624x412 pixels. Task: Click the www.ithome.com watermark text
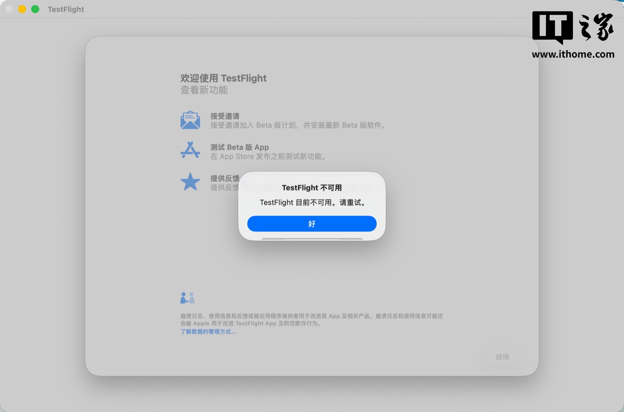click(573, 54)
